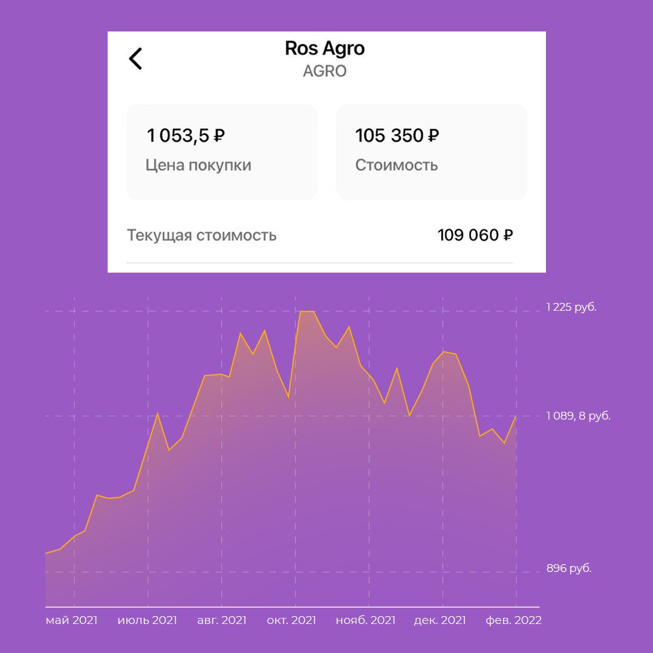The image size is (653, 653).
Task: Select the 1 053,5 ₽ purchase price value
Action: click(186, 136)
